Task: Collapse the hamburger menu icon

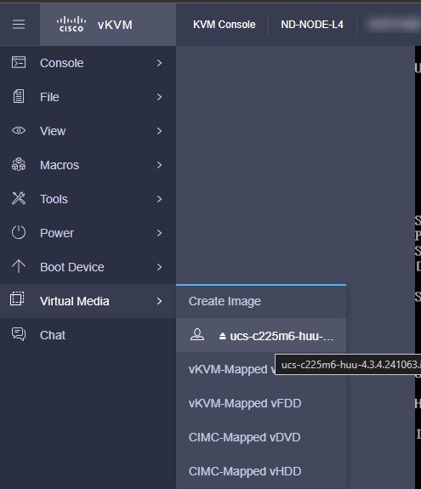Action: point(19,25)
